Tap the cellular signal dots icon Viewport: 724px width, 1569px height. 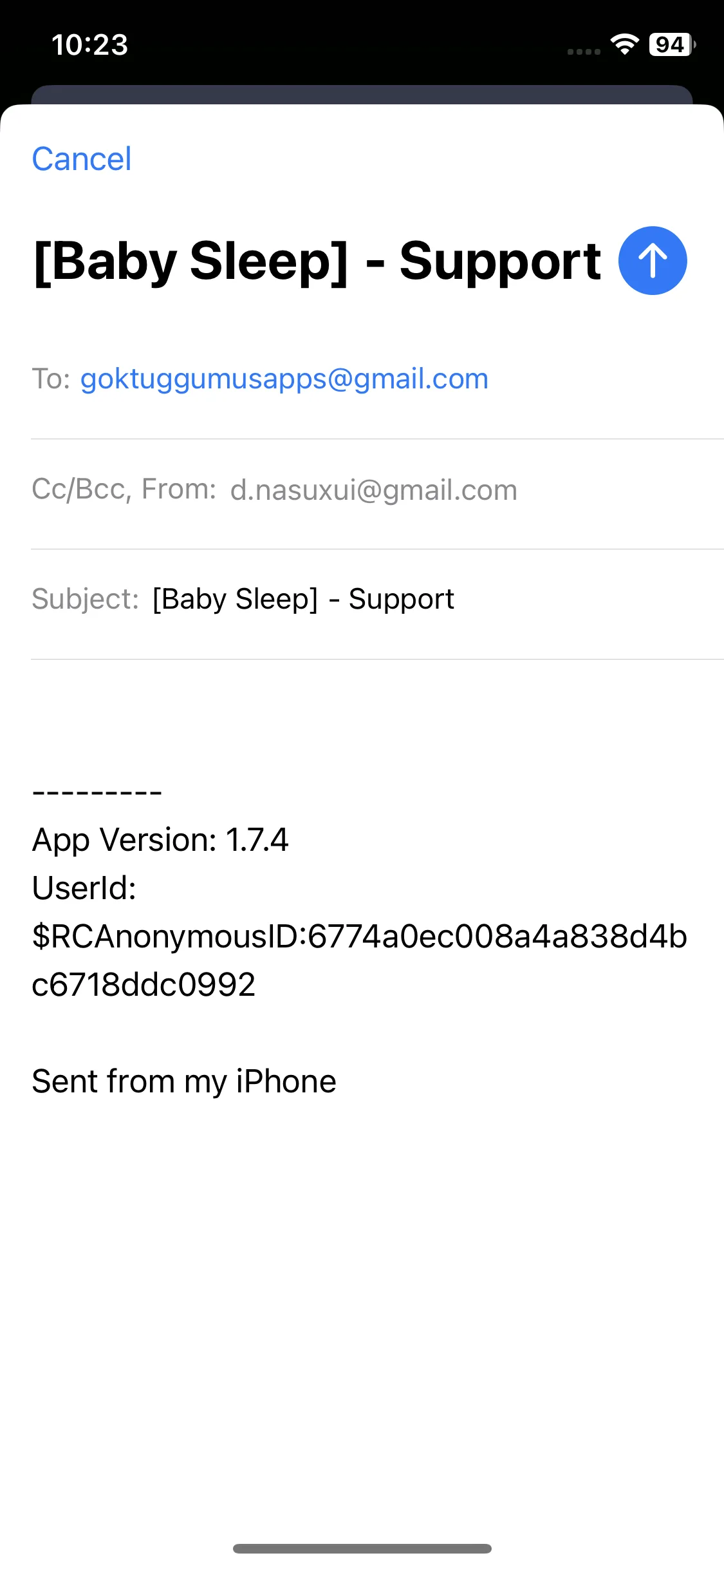click(584, 52)
